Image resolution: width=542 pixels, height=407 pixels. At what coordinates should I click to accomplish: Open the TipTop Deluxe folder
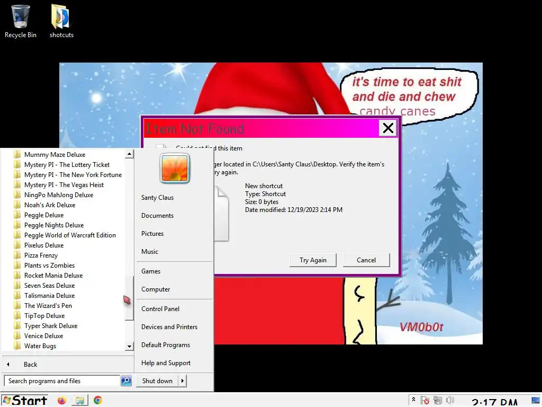pos(39,315)
